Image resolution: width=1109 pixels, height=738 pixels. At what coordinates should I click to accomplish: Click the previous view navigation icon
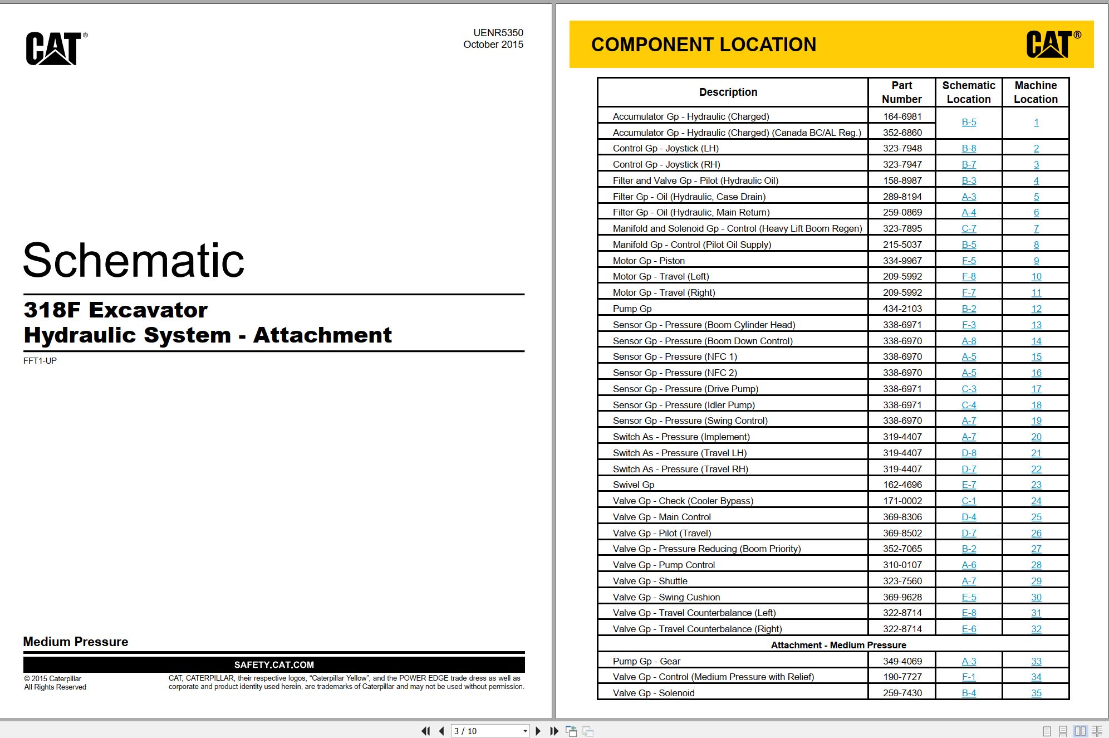[571, 731]
